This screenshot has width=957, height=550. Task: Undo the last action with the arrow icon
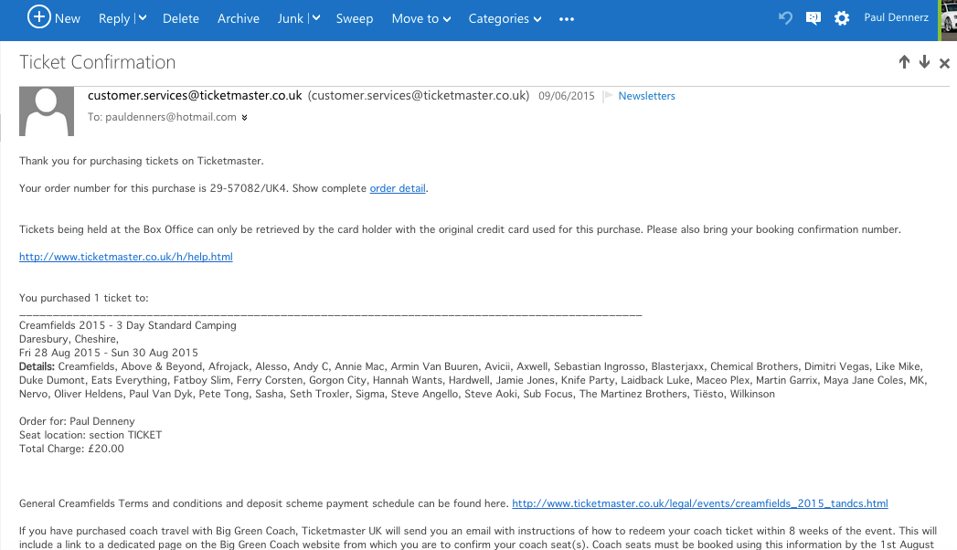pyautogui.click(x=785, y=18)
